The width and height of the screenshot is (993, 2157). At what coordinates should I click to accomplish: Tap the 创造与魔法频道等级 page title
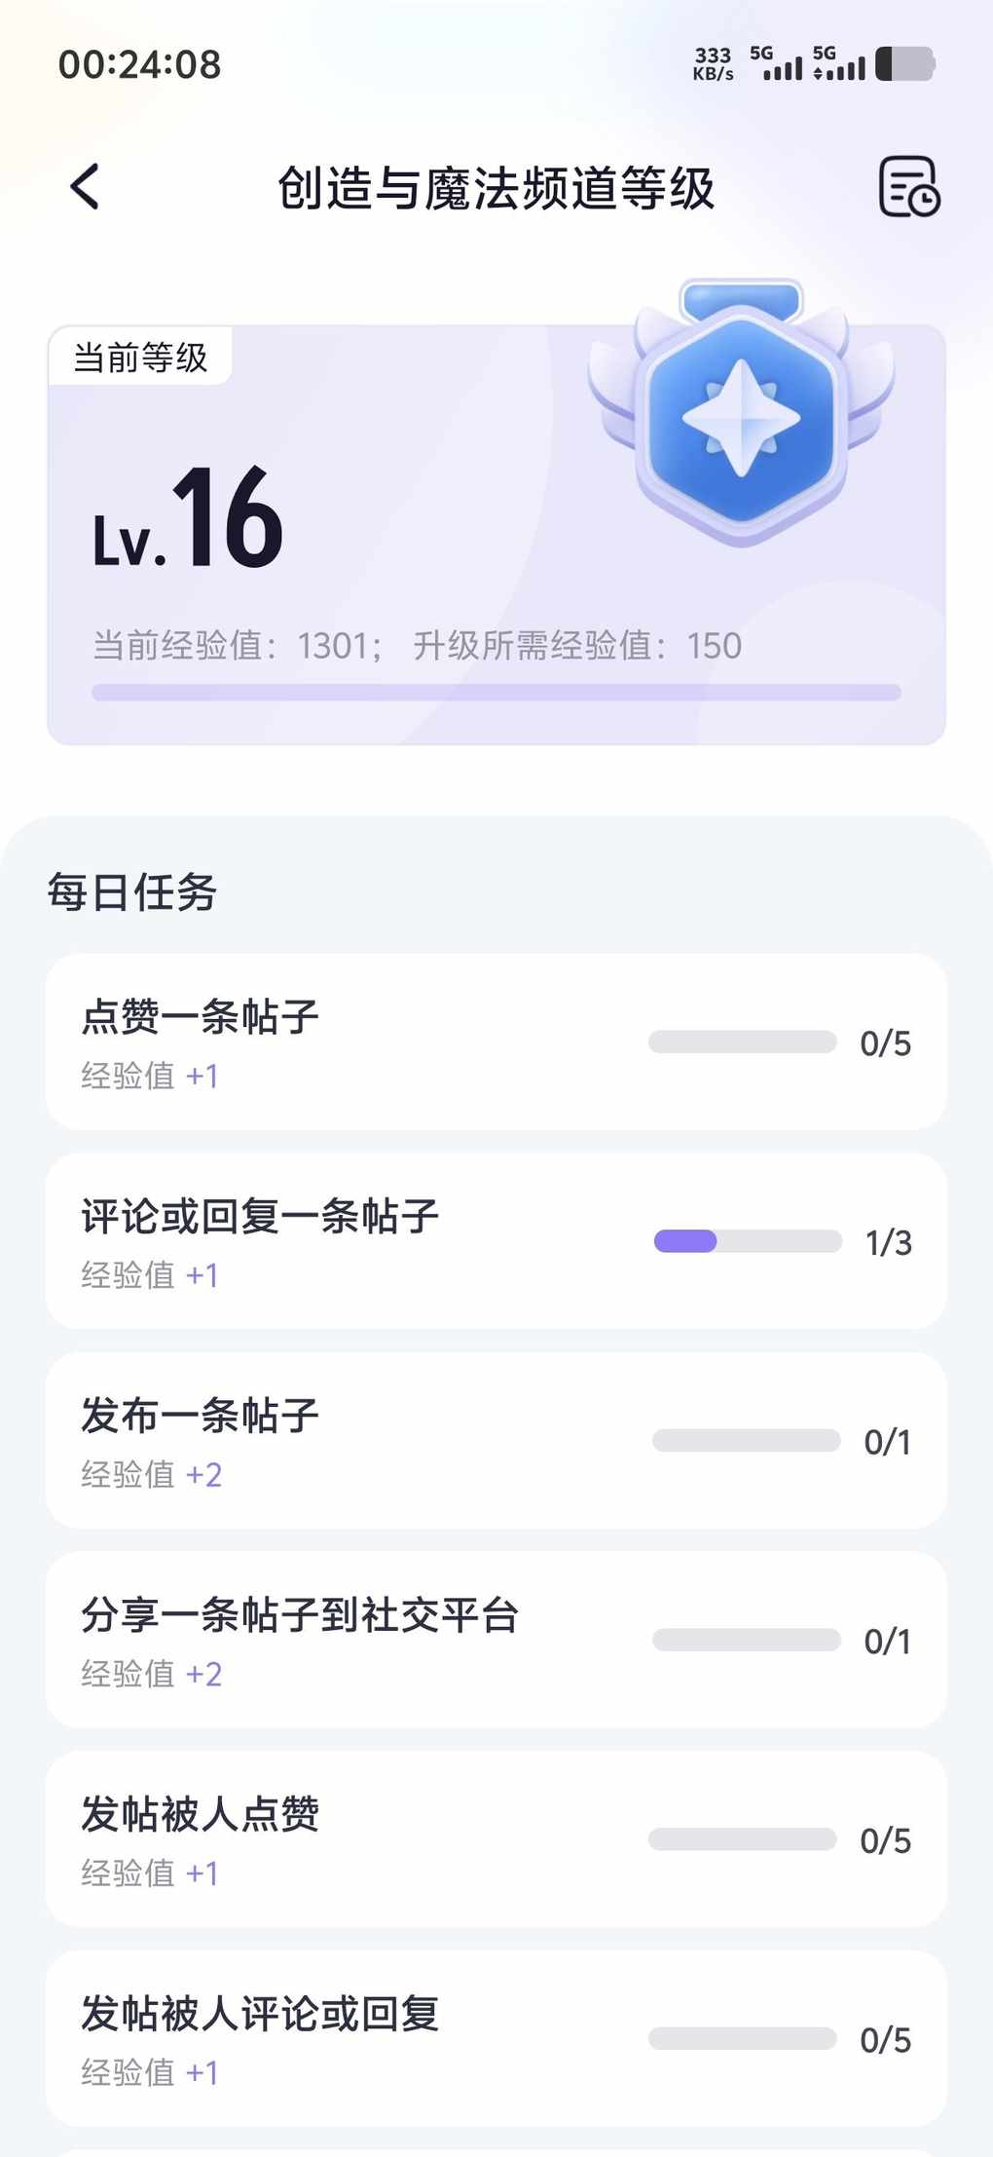pyautogui.click(x=496, y=188)
